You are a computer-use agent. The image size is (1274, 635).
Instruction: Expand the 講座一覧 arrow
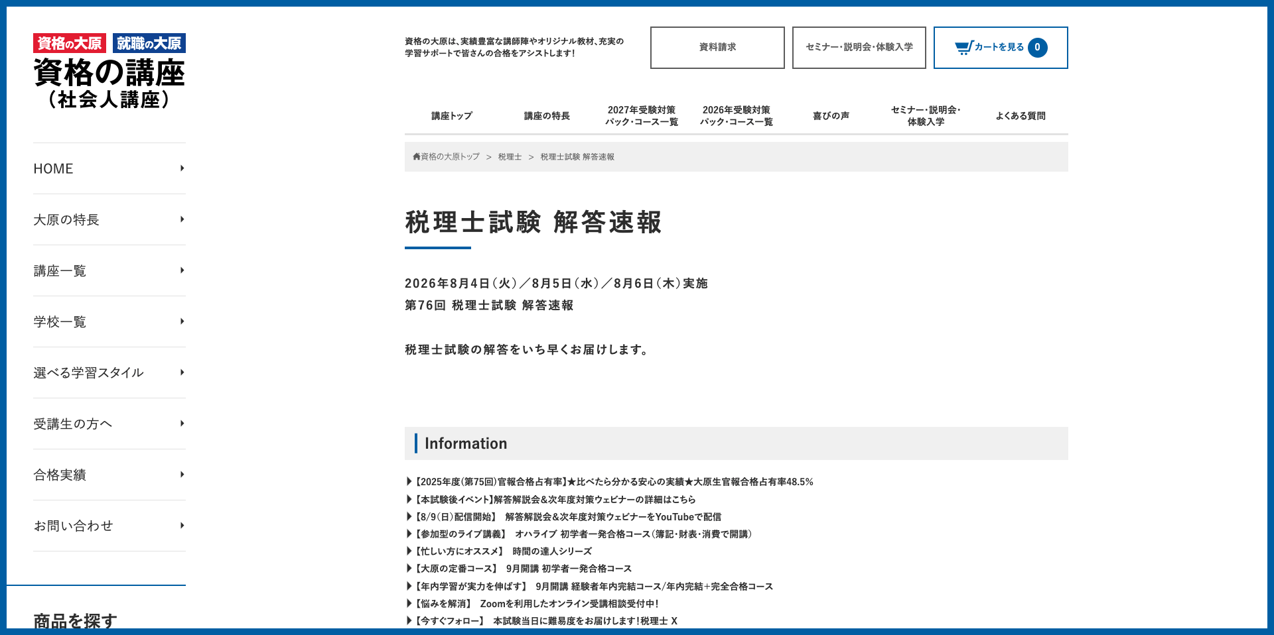pyautogui.click(x=182, y=270)
